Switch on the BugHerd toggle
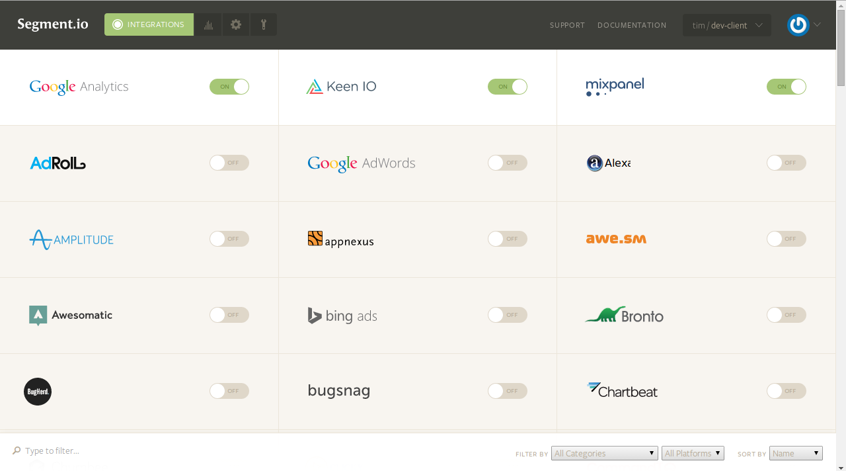 tap(229, 391)
